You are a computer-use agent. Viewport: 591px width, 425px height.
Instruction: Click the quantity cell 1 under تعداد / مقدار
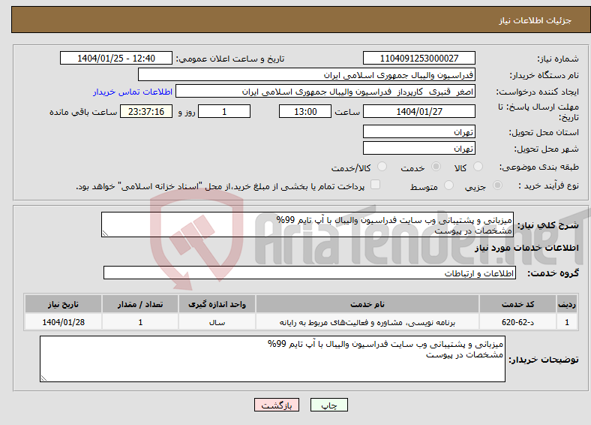(139, 322)
